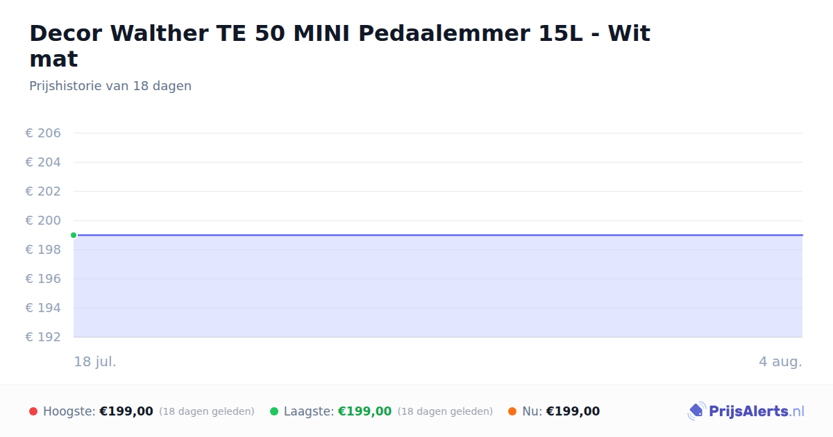833x437 pixels.
Task: Click the 4 aug. date label
Action: pyautogui.click(x=780, y=361)
